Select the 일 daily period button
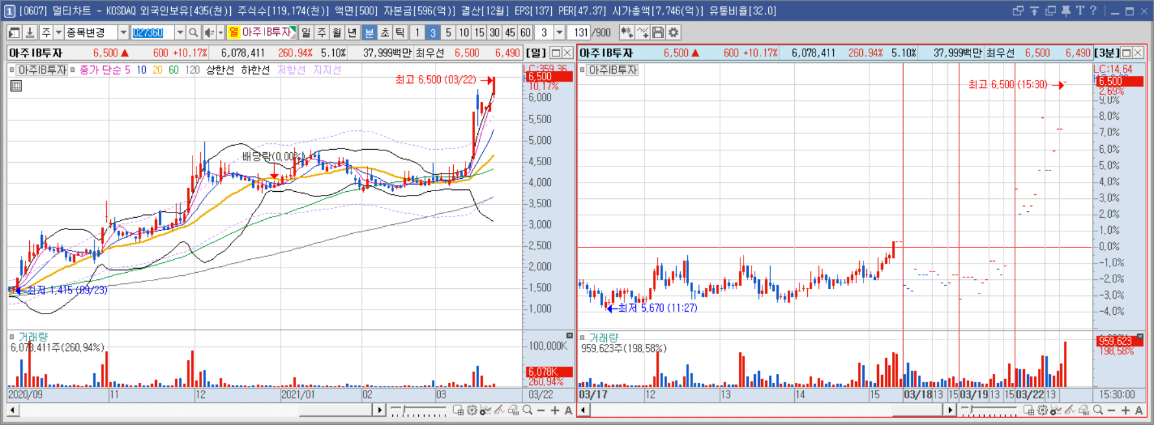 click(x=306, y=32)
